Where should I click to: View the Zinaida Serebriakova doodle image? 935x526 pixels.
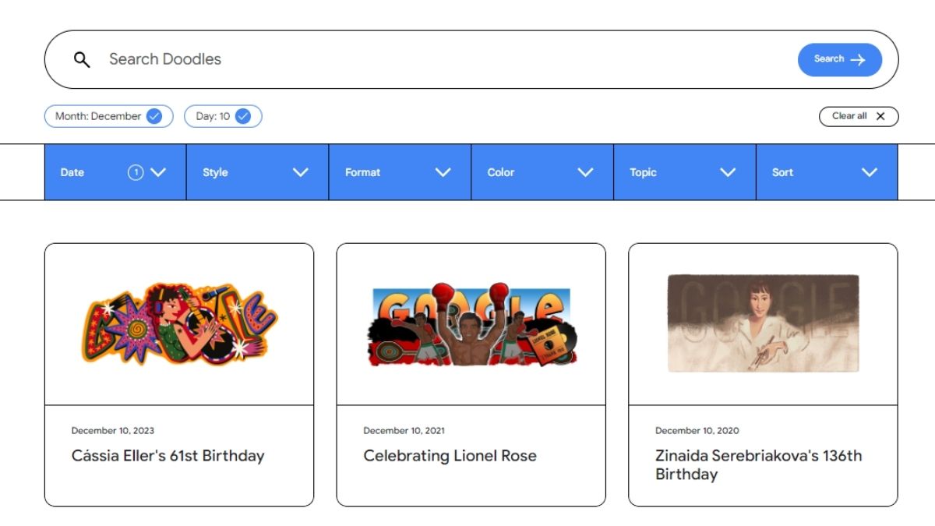click(763, 323)
